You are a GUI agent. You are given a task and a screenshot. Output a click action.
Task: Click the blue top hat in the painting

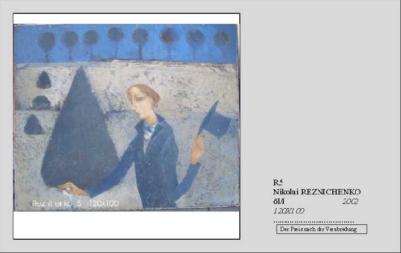(x=215, y=121)
